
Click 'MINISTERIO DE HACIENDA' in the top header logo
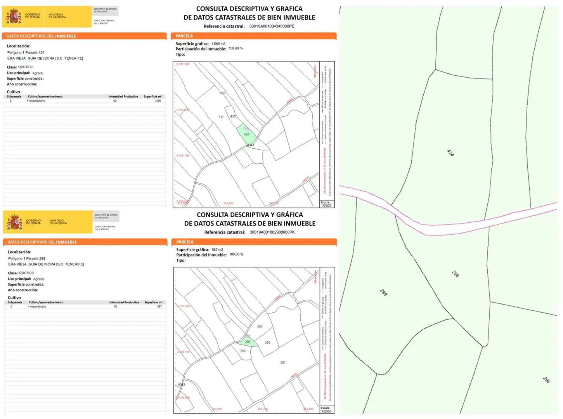point(57,16)
